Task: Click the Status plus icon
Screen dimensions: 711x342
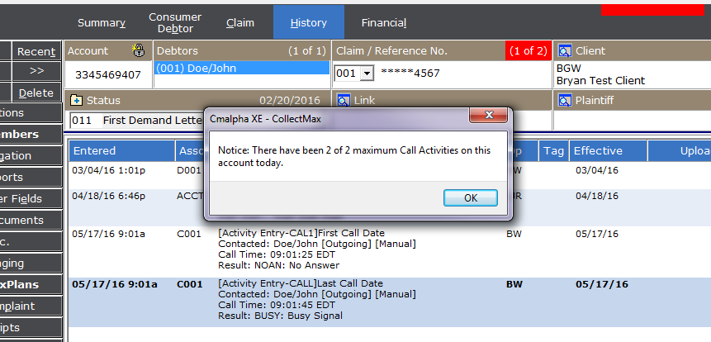Action: tap(76, 100)
